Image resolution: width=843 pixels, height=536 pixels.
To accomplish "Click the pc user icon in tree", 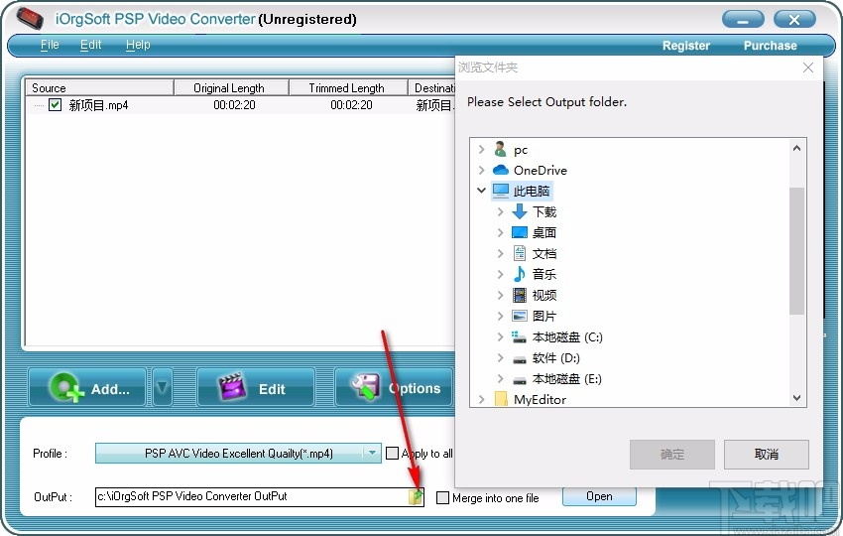I will pos(500,149).
